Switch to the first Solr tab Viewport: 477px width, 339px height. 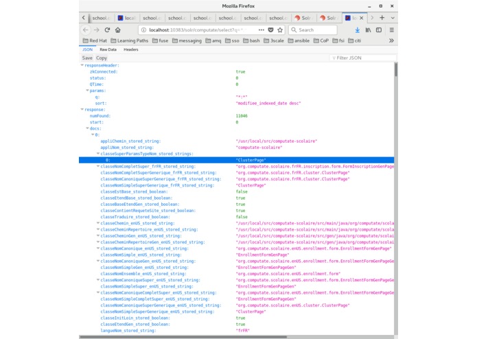pyautogui.click(x=304, y=18)
